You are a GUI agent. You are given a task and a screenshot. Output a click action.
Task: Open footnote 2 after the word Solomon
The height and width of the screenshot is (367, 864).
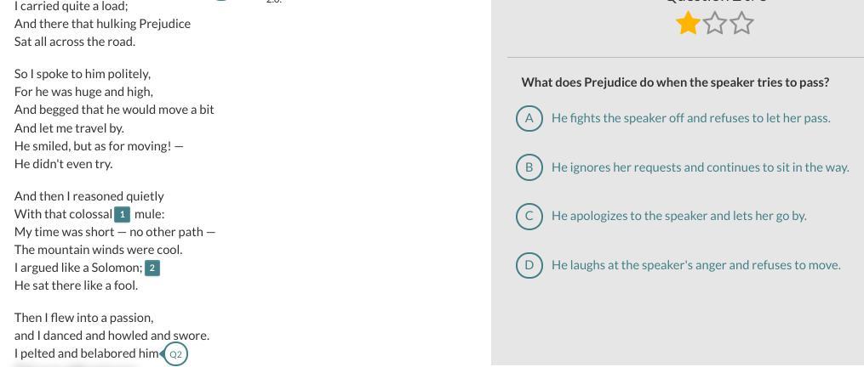pos(152,268)
